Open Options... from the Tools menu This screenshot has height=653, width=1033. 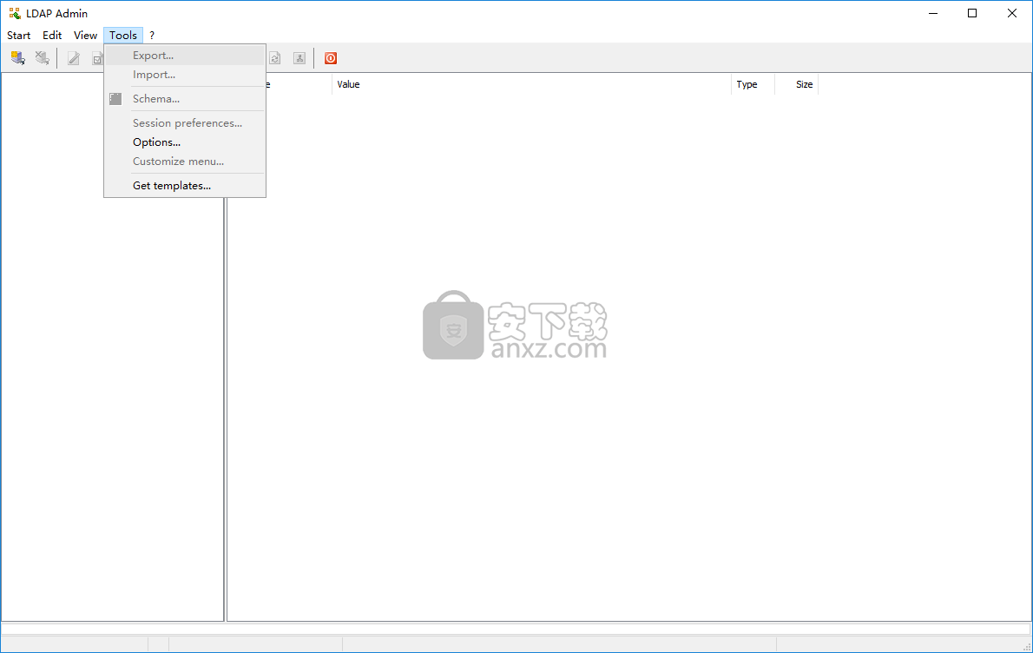[185, 142]
